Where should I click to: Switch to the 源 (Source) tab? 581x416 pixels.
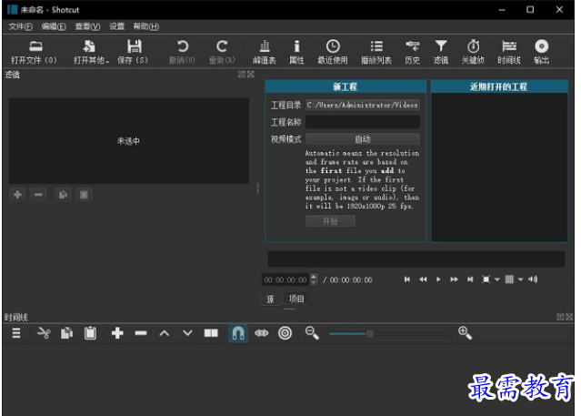270,299
